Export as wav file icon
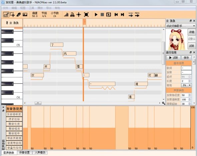This screenshot has height=156, width=197. (131, 14)
